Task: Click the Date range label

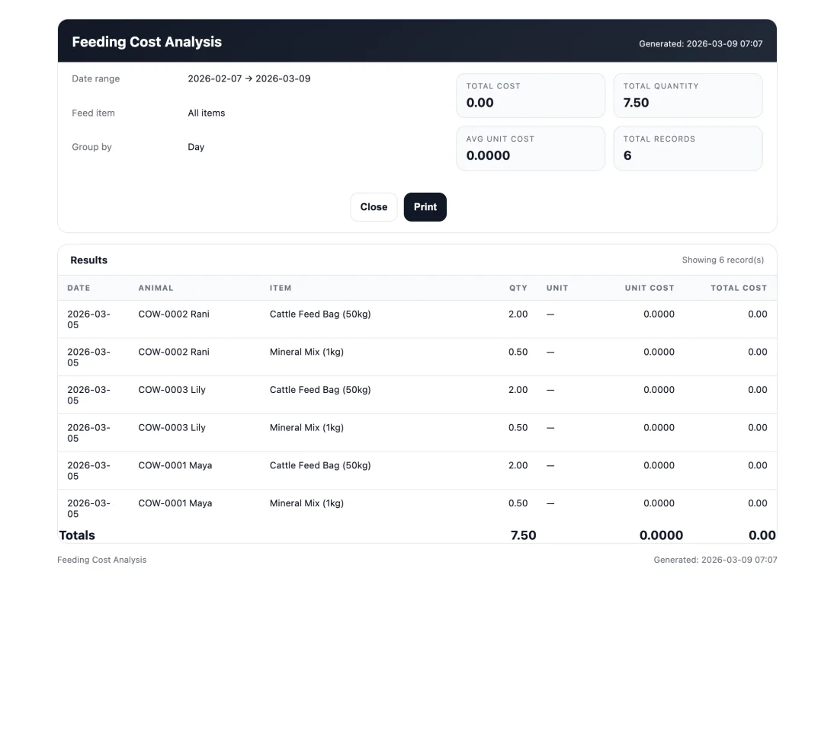Action: click(96, 78)
